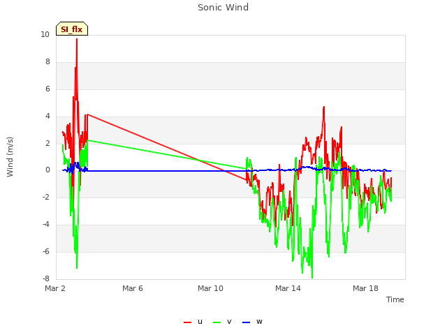Click the 6 y-axis tick label
Image resolution: width=447 pixels, height=335 pixels.
(47, 89)
